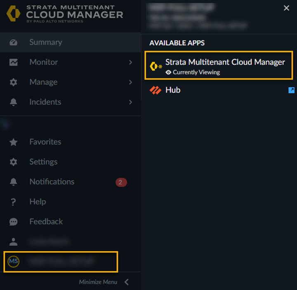
Task: Expand the Monitor submenu chevron
Action: (130, 62)
